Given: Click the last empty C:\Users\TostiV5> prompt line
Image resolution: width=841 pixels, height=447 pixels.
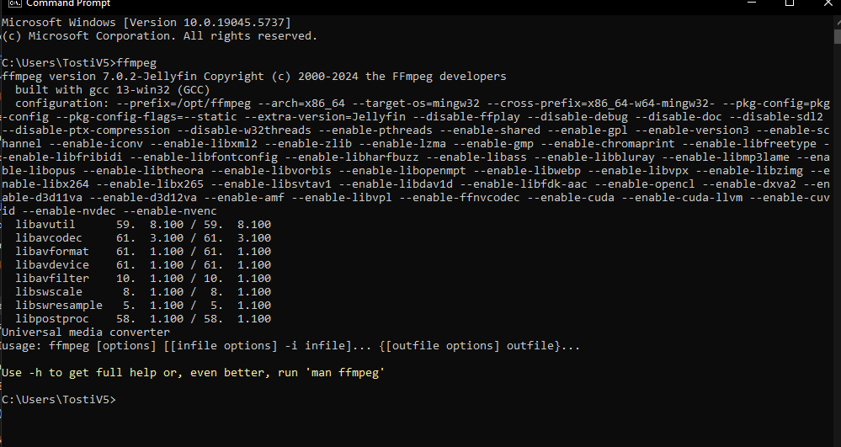Looking at the screenshot, I should [59, 398].
